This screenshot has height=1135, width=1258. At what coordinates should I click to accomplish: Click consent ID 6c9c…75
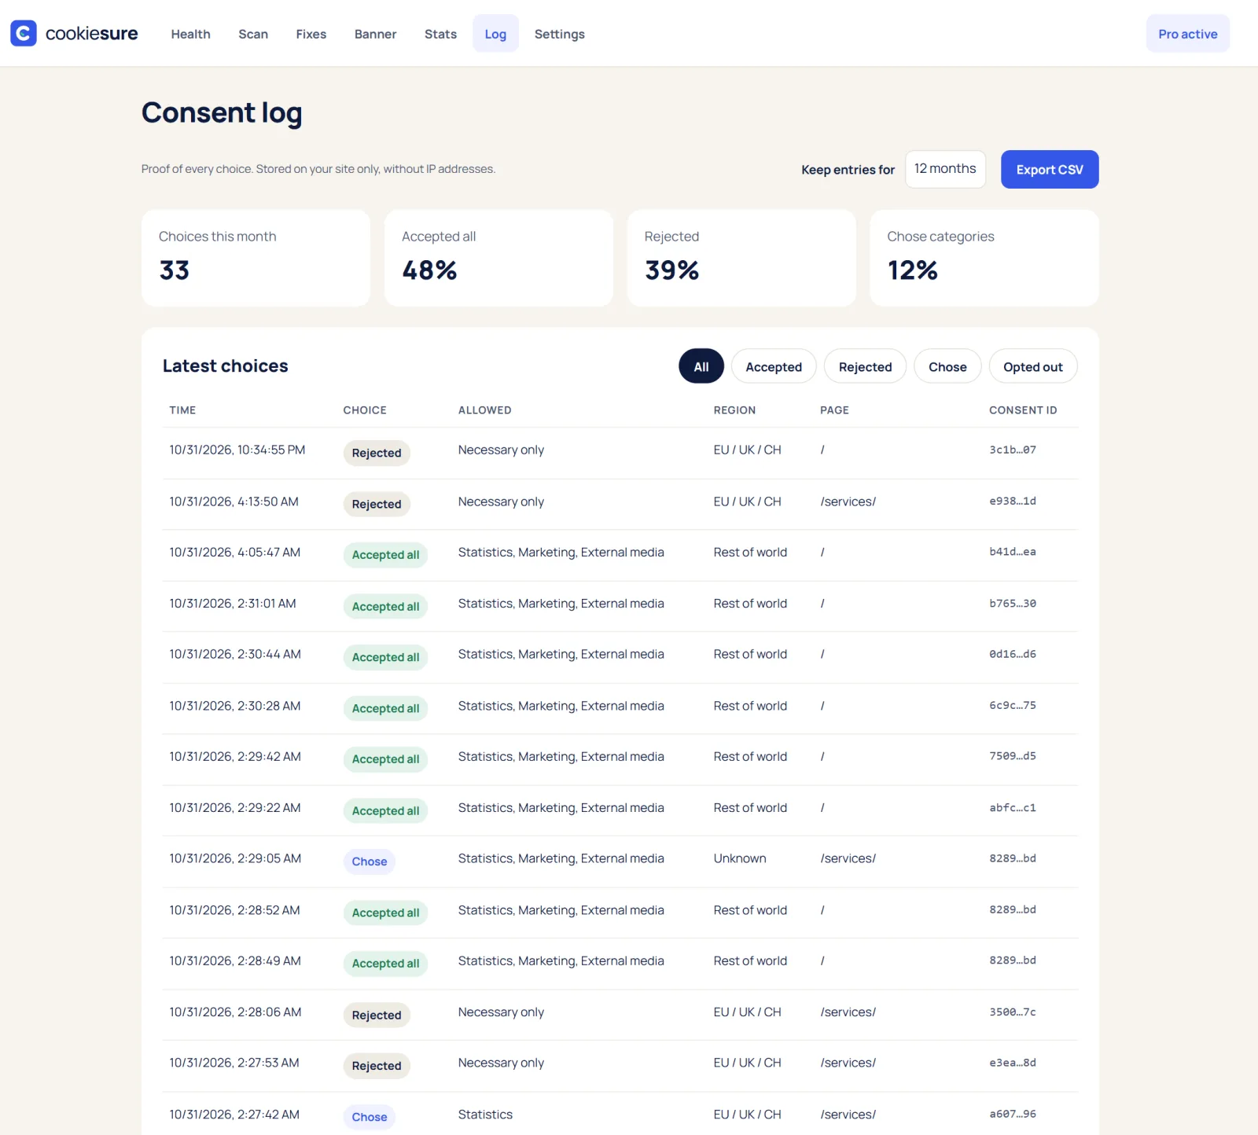tap(1013, 706)
